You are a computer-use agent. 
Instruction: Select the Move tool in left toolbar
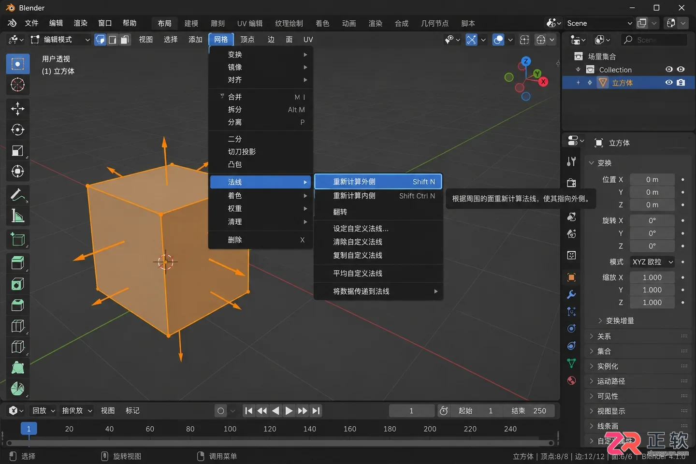17,108
